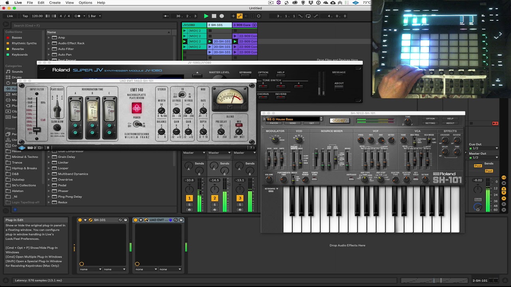
Task: Select the Sounds category in the browser
Action: pos(17,72)
